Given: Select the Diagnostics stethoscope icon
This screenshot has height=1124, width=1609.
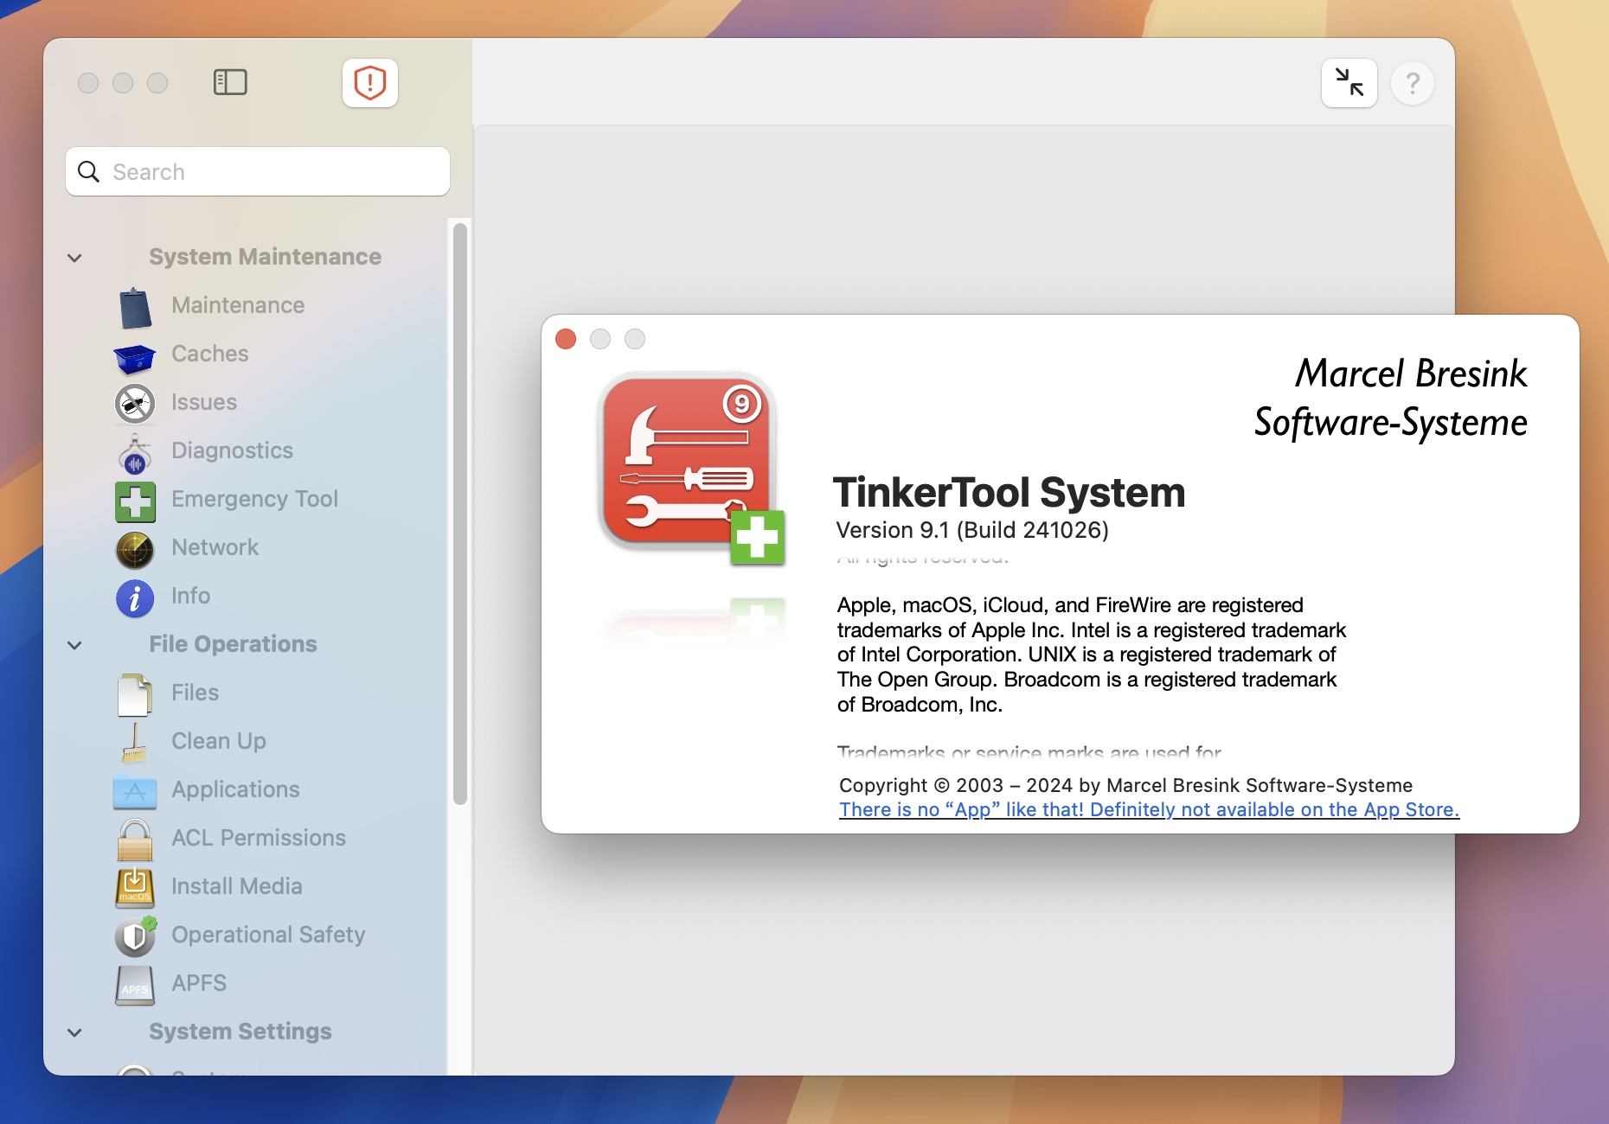Looking at the screenshot, I should (135, 453).
